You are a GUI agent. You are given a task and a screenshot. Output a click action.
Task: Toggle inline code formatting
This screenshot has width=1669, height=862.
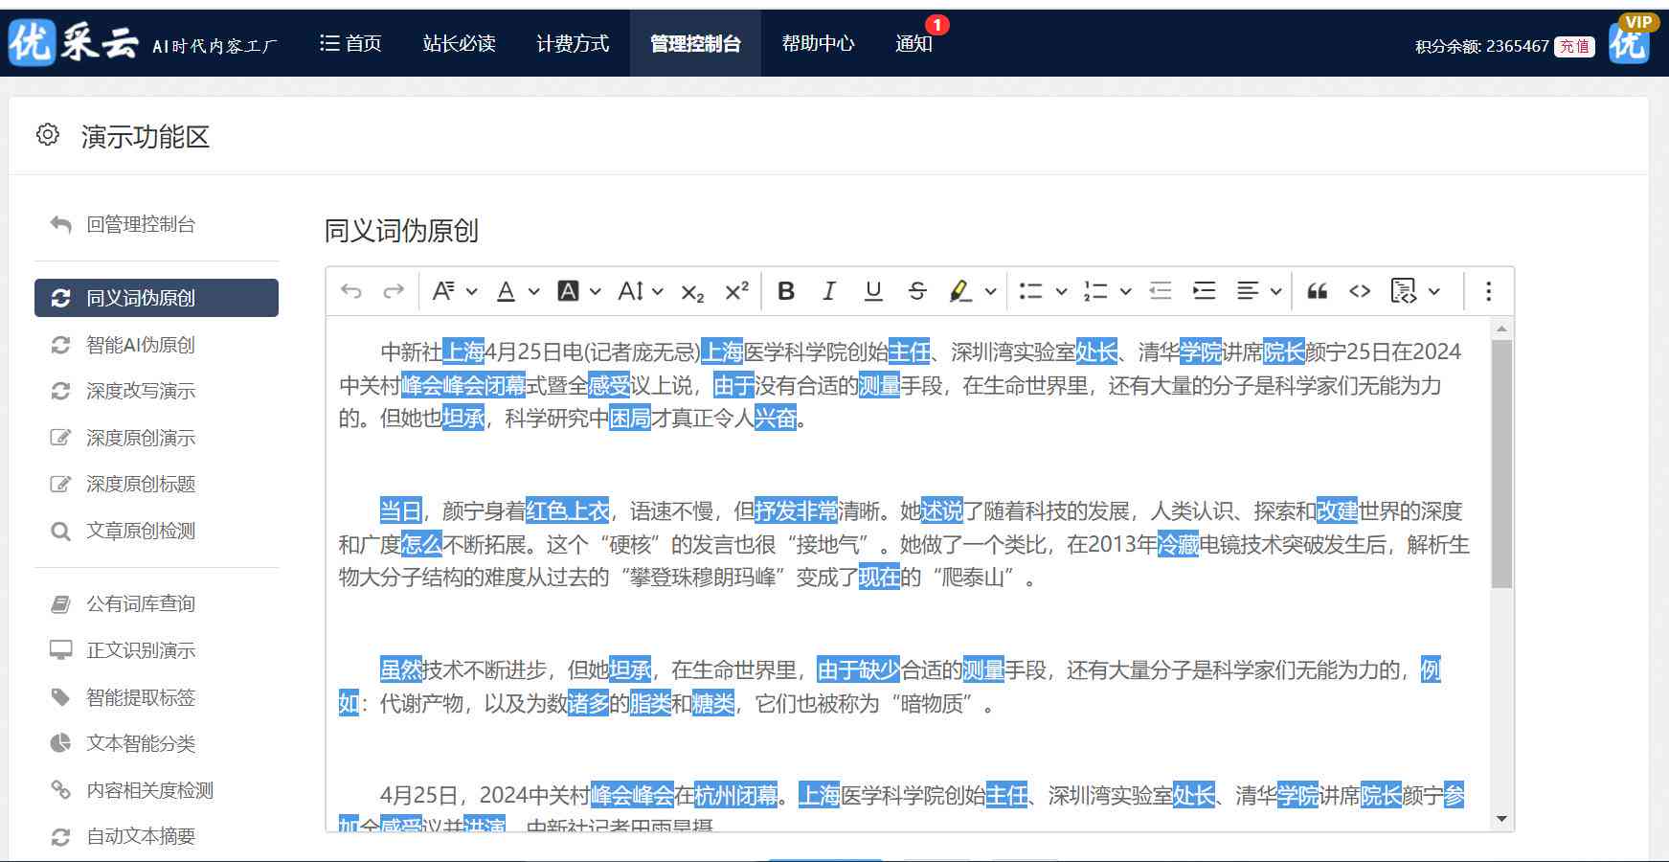pyautogui.click(x=1360, y=291)
